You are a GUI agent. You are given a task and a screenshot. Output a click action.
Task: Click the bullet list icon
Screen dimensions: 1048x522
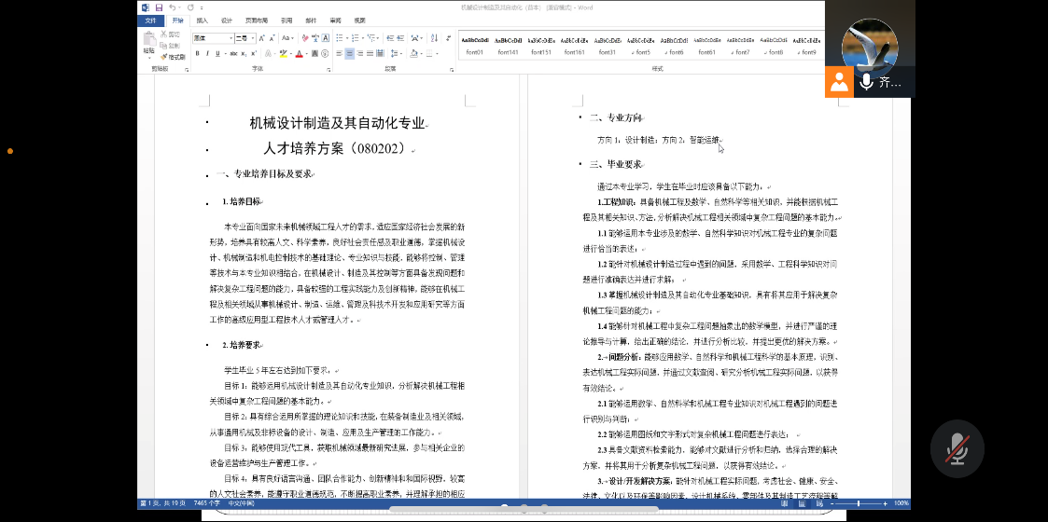pyautogui.click(x=339, y=38)
